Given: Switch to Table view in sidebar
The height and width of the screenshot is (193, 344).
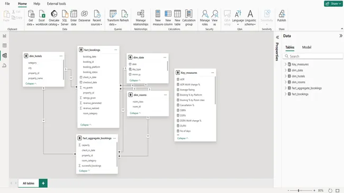Looking at the screenshot, I should (4, 45).
